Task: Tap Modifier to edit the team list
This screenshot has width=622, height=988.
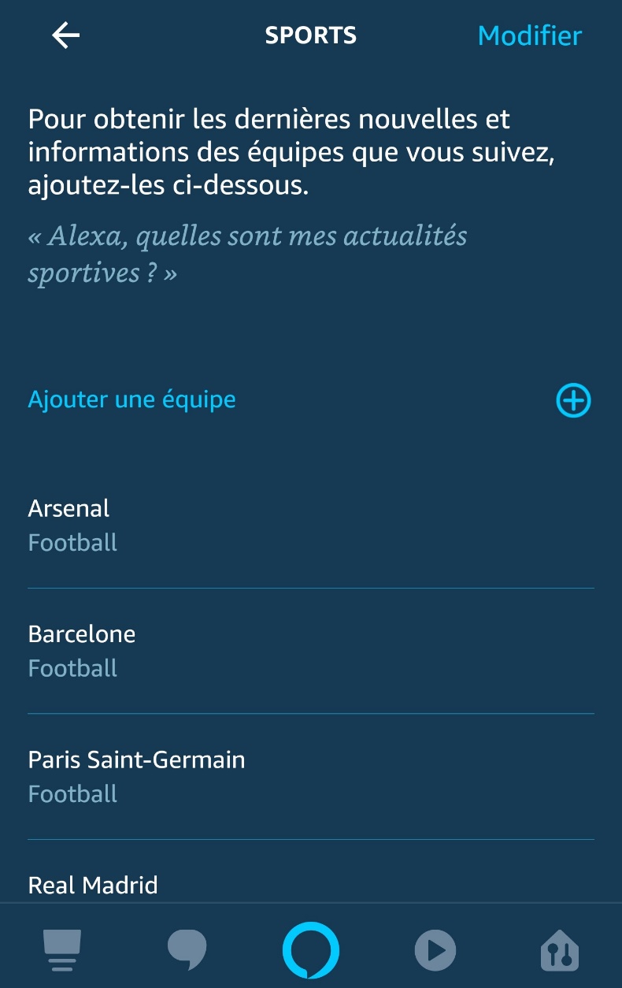Action: pos(529,35)
